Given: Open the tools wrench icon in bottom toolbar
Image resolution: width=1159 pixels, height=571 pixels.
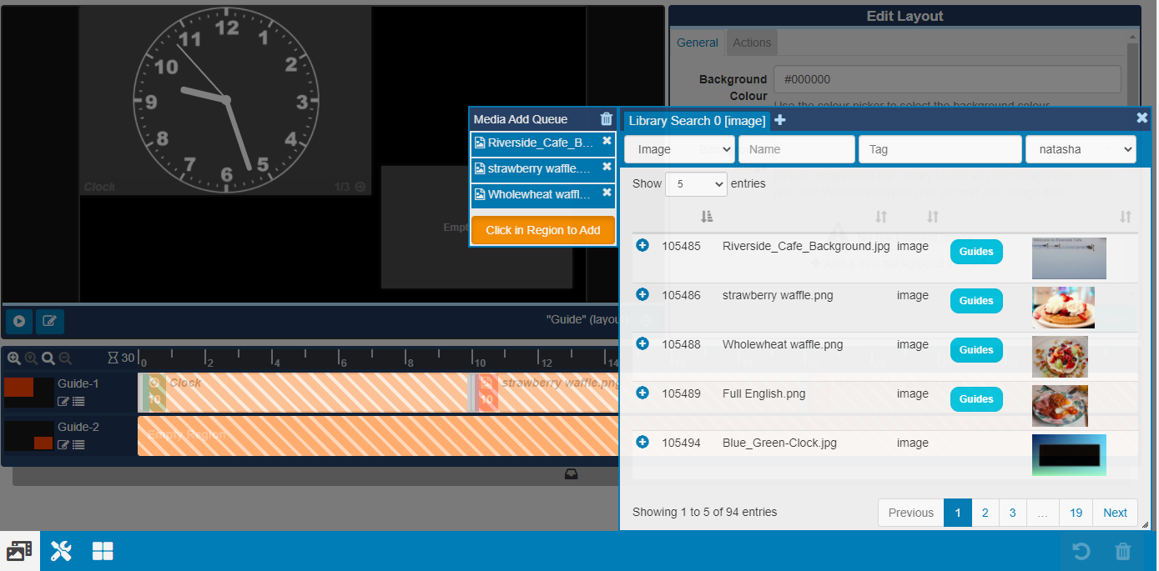Looking at the screenshot, I should [61, 551].
